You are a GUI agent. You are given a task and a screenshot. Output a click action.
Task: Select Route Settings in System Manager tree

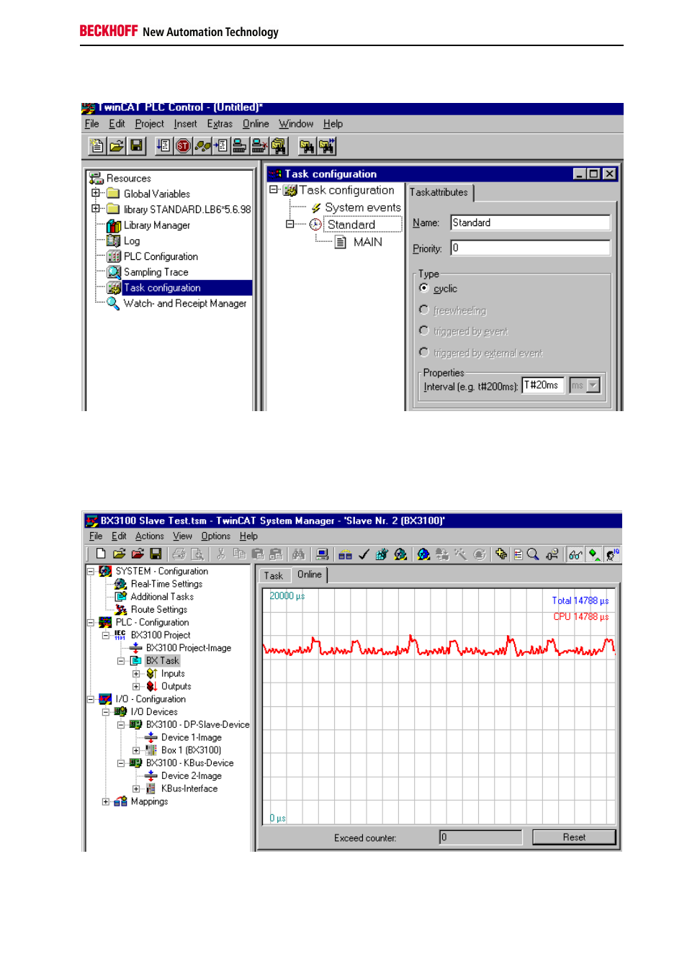pyautogui.click(x=158, y=609)
